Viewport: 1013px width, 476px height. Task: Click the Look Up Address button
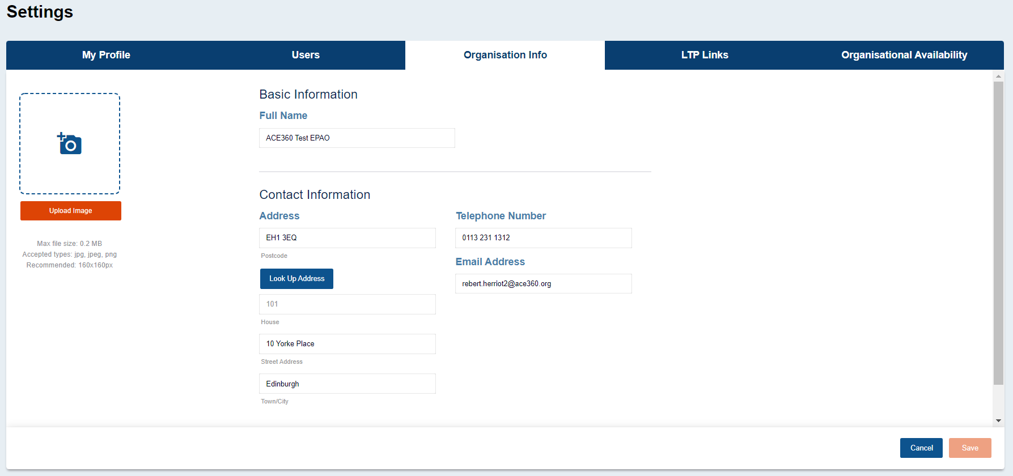[x=296, y=279]
